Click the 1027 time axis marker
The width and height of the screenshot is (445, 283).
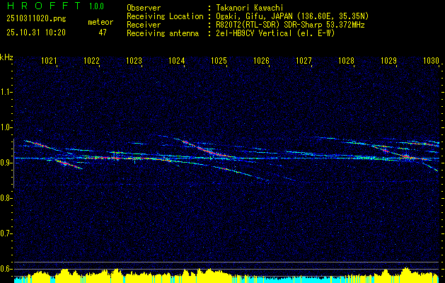(304, 60)
